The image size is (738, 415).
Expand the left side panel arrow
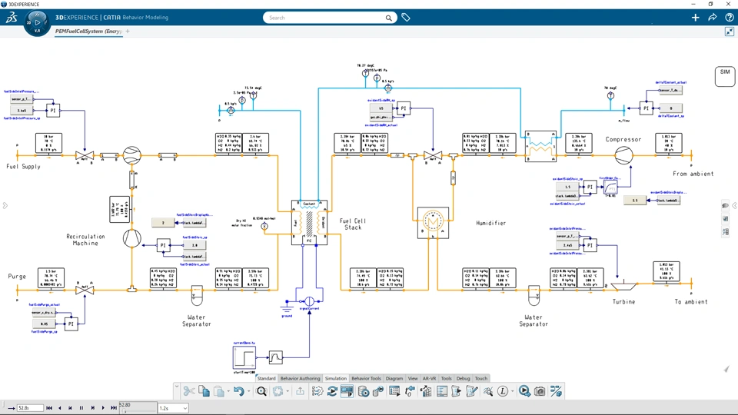click(5, 206)
